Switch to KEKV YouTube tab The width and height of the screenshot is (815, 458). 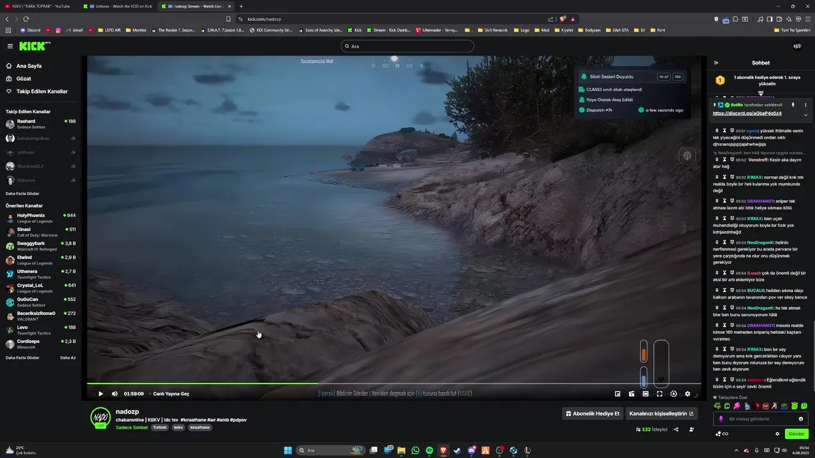[x=38, y=6]
